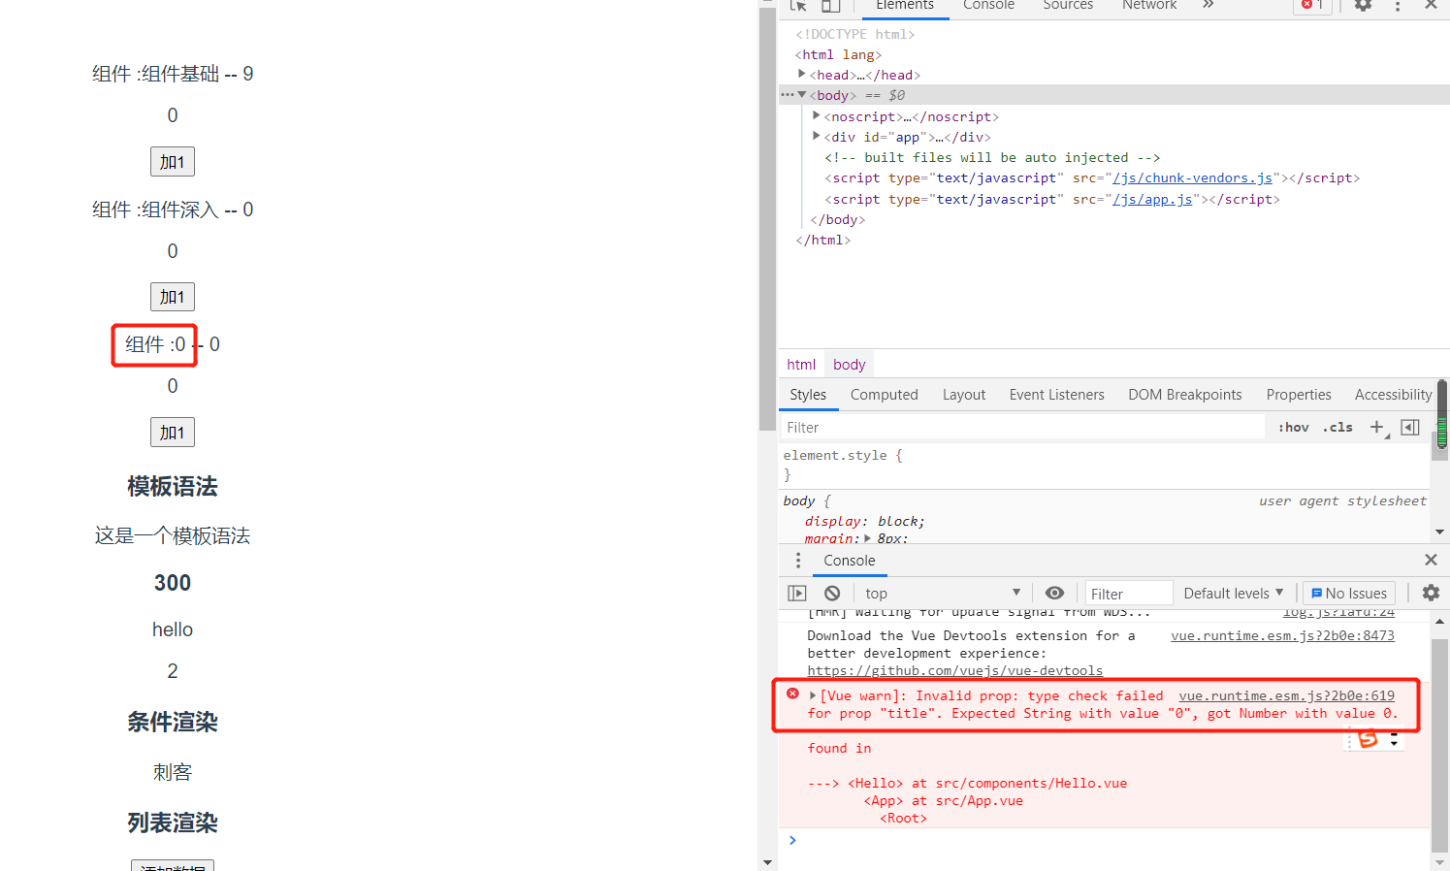
Task: Toggle the computed styles sidebar icon
Action: click(1410, 427)
